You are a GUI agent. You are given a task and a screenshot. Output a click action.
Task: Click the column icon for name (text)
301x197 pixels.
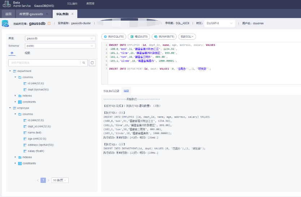[x=25, y=133]
